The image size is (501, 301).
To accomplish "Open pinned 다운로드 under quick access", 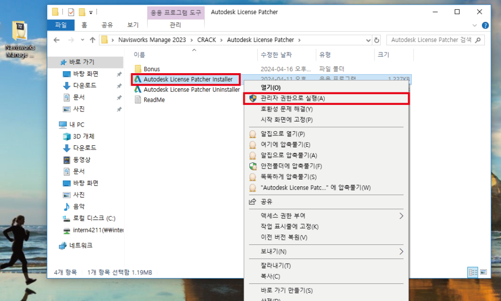I will click(85, 86).
